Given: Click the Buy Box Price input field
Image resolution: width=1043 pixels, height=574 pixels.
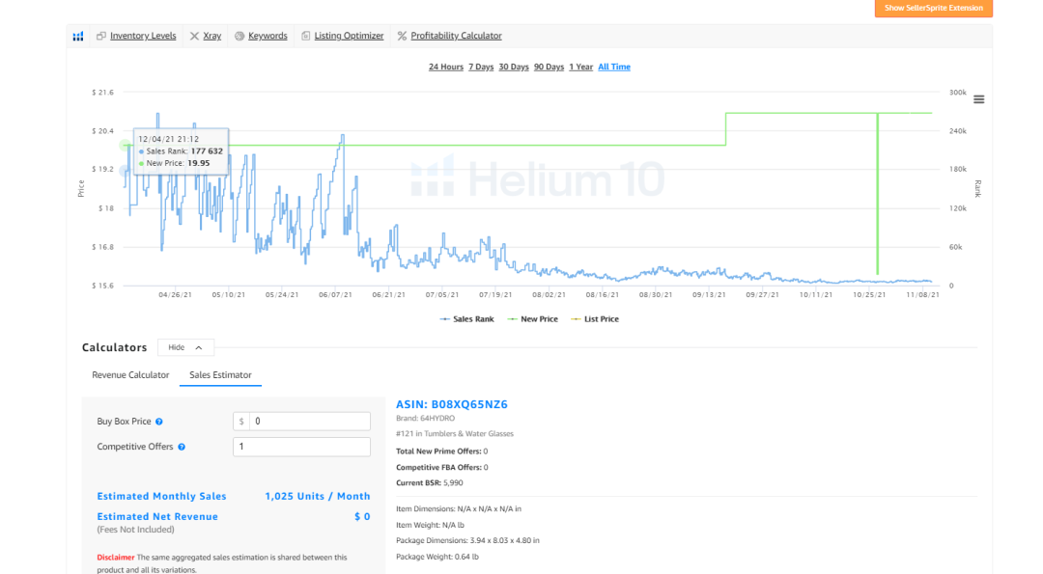Looking at the screenshot, I should [309, 422].
